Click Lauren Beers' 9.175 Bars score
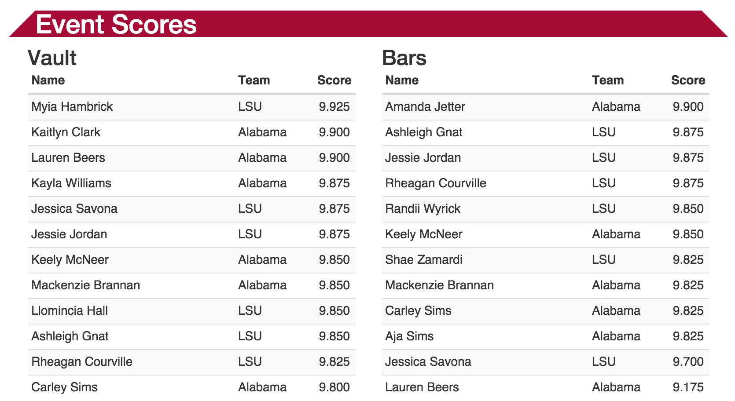The height and width of the screenshot is (401, 735). coord(687,387)
